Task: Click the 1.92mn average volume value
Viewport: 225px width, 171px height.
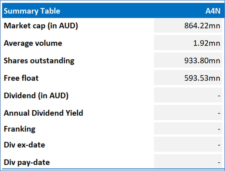Action: (x=207, y=43)
